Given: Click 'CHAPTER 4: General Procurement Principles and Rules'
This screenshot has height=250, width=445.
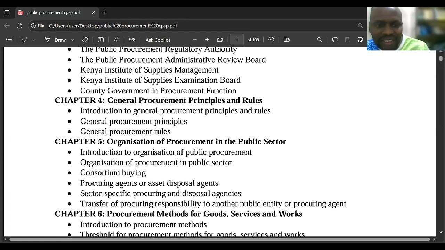Looking at the screenshot, I should click(x=159, y=100).
